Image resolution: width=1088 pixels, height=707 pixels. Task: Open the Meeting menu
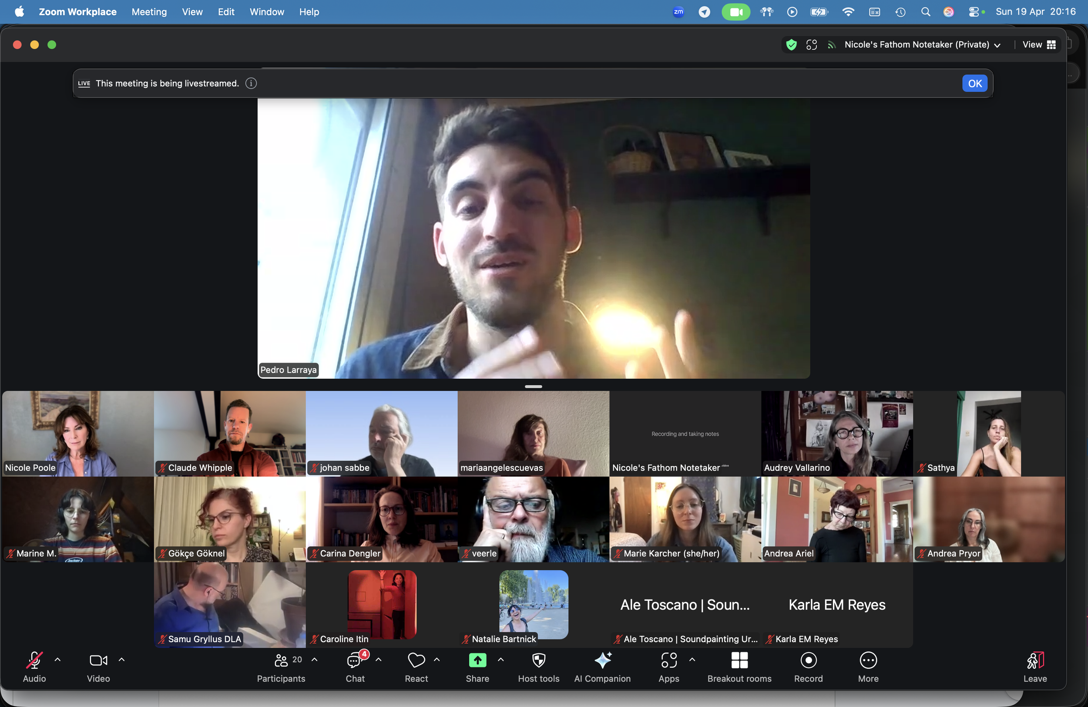tap(149, 12)
